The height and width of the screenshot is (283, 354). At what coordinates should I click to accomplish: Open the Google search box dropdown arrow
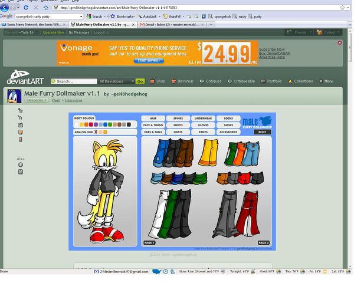[81, 17]
